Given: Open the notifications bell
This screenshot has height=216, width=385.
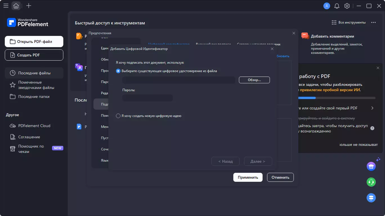Looking at the screenshot, I should [x=337, y=6].
